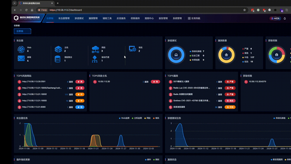Open the browser tab list dropdown

point(14,3)
